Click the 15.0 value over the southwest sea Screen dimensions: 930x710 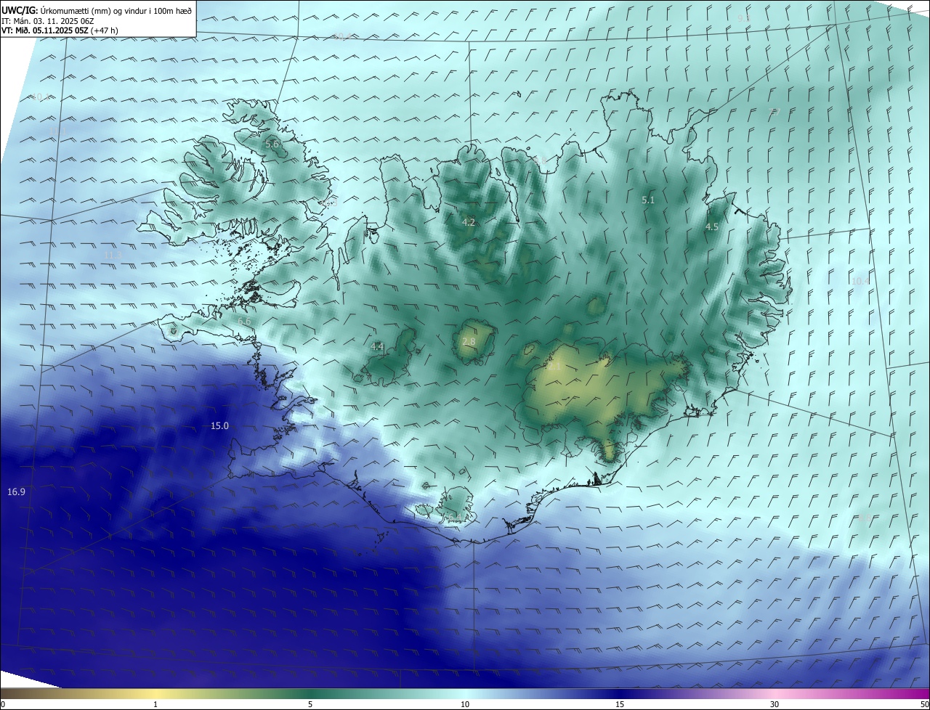click(x=219, y=426)
